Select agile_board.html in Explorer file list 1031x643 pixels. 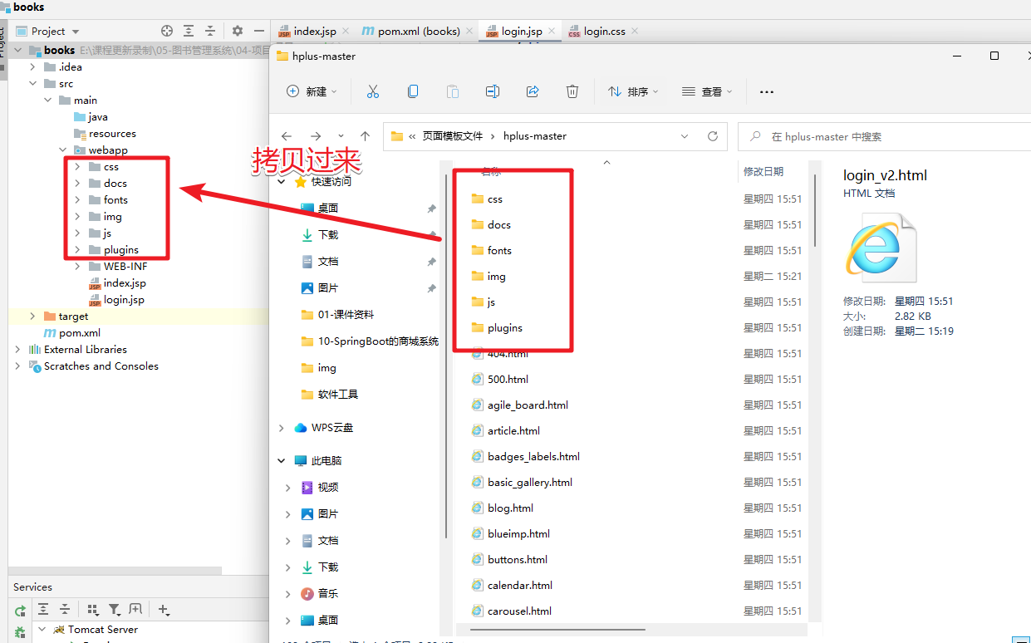(x=528, y=405)
